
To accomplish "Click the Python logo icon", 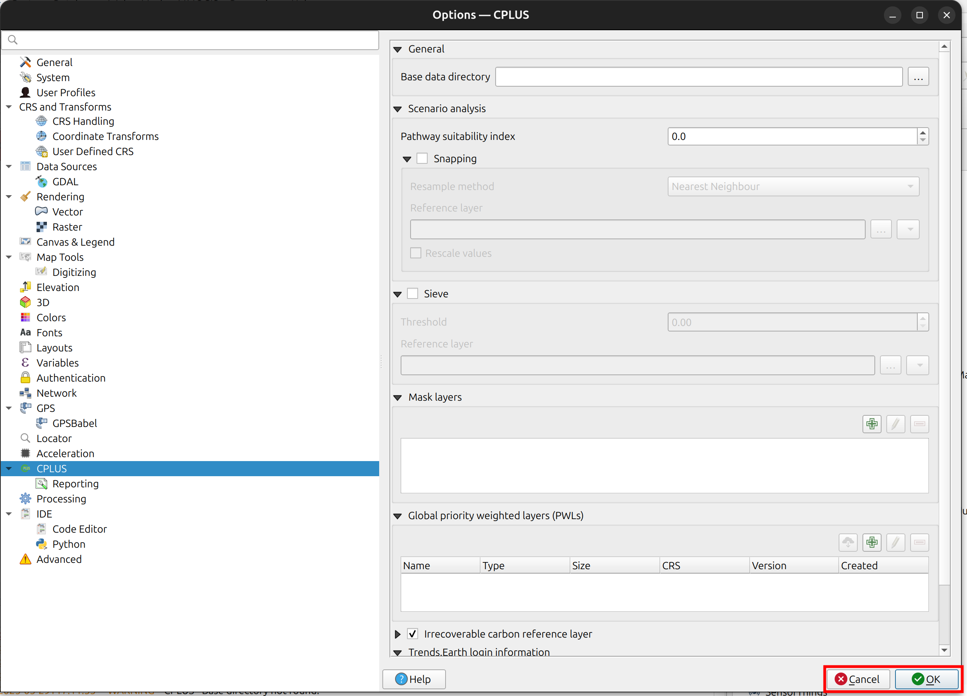I will (x=41, y=544).
